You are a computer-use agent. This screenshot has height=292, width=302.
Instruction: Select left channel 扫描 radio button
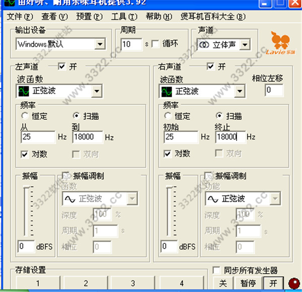pos(77,116)
